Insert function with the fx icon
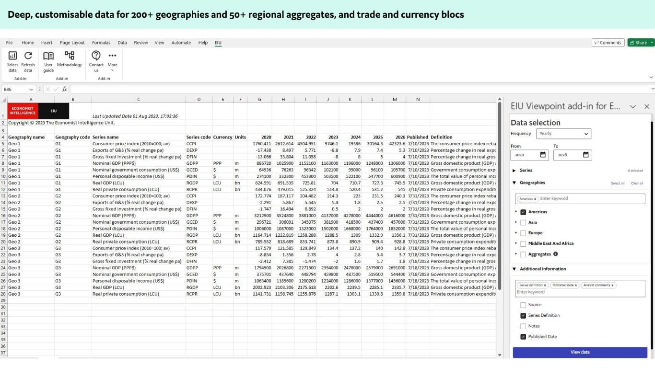The height and width of the screenshot is (368, 655). click(64, 89)
